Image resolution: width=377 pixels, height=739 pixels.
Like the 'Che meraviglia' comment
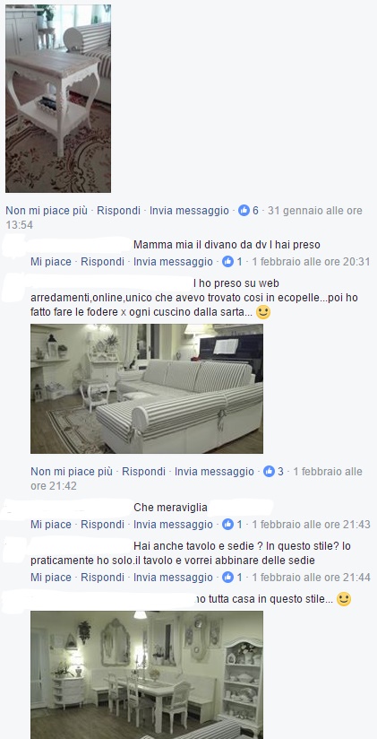tap(51, 524)
